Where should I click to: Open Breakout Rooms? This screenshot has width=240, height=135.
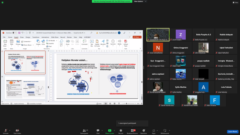point(132,131)
